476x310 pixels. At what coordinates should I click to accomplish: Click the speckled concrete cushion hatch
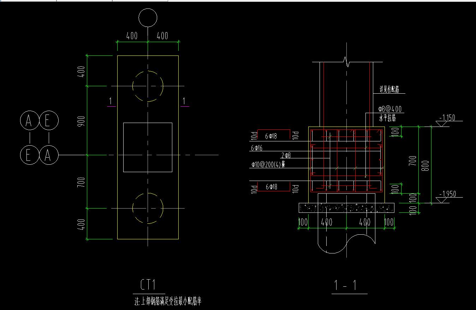coord(346,208)
